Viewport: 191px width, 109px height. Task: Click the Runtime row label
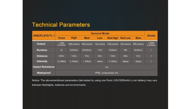pos(42,50)
